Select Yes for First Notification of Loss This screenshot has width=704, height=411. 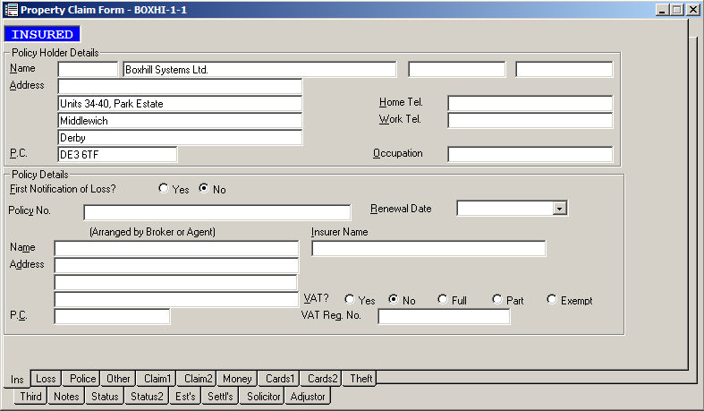point(163,189)
